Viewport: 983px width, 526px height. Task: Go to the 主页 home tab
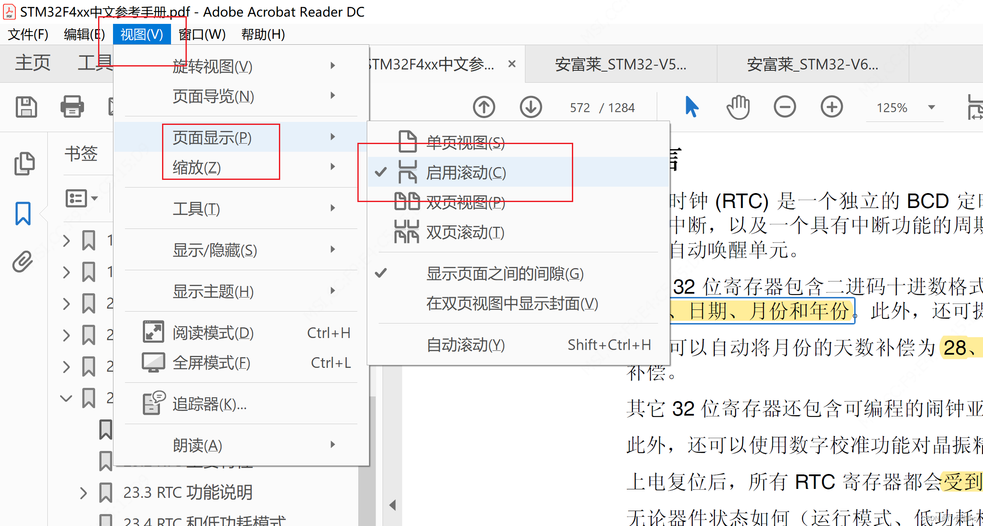[x=33, y=63]
